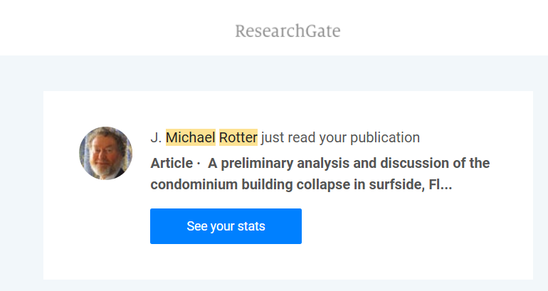Click the word "preliminary" in the title
The image size is (548, 291).
[x=256, y=163]
